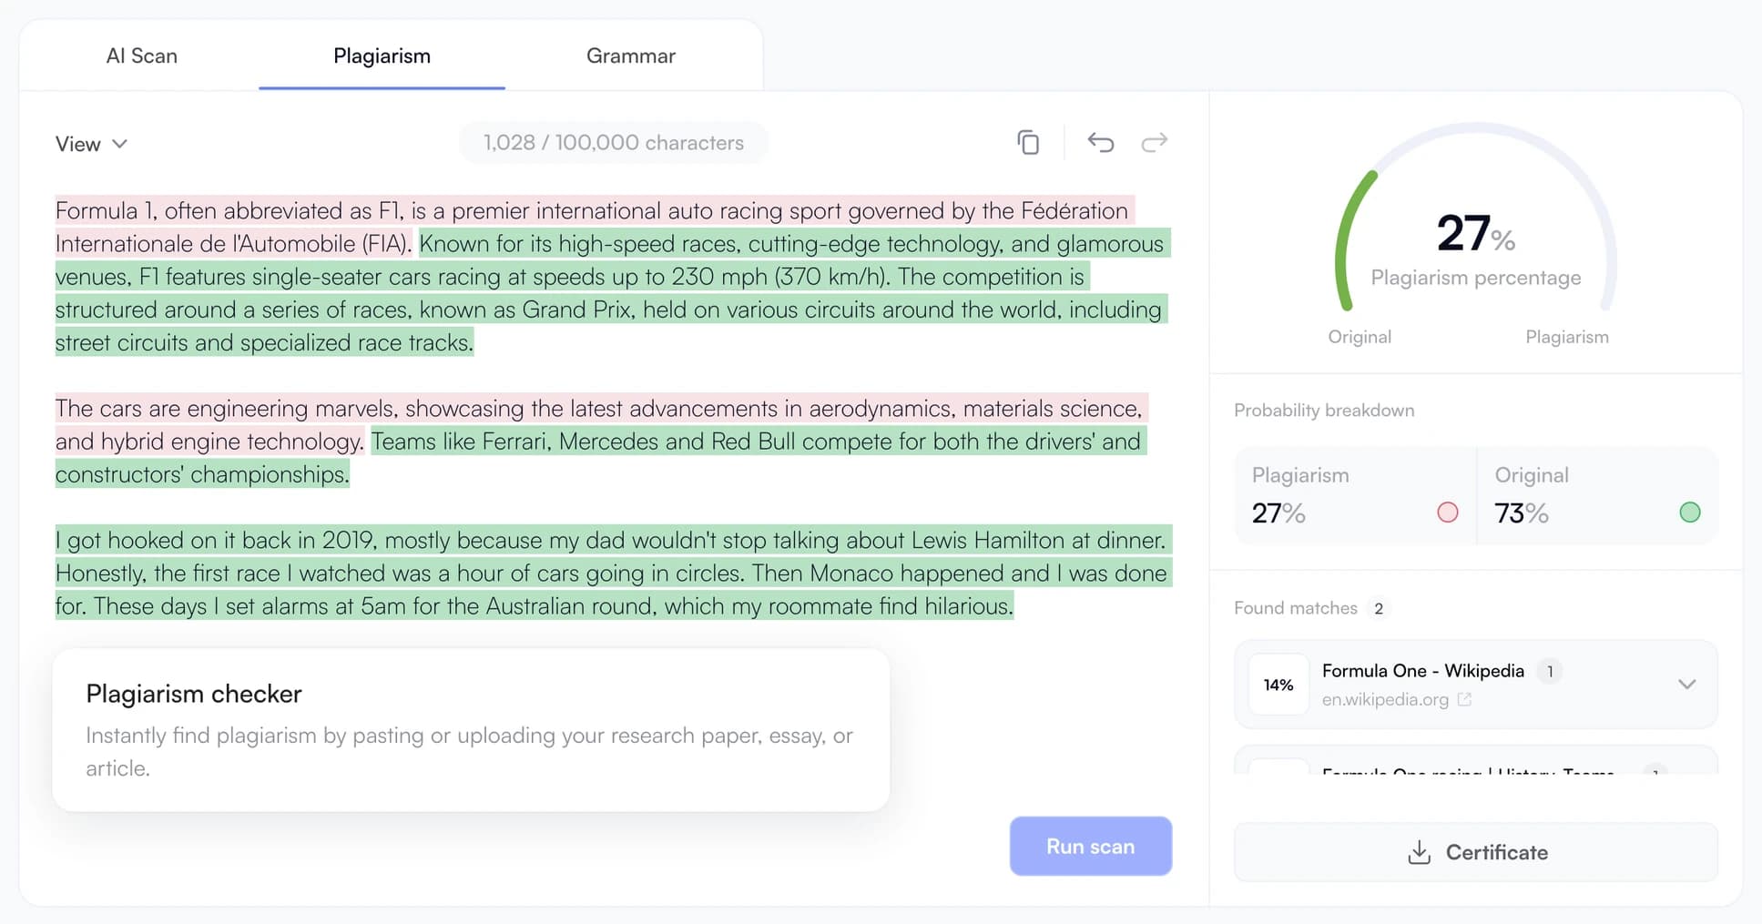Select the Plagiarism tab
The image size is (1762, 924).
382,56
